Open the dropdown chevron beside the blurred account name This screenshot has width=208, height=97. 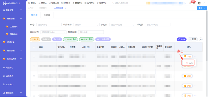[x=185, y=3]
